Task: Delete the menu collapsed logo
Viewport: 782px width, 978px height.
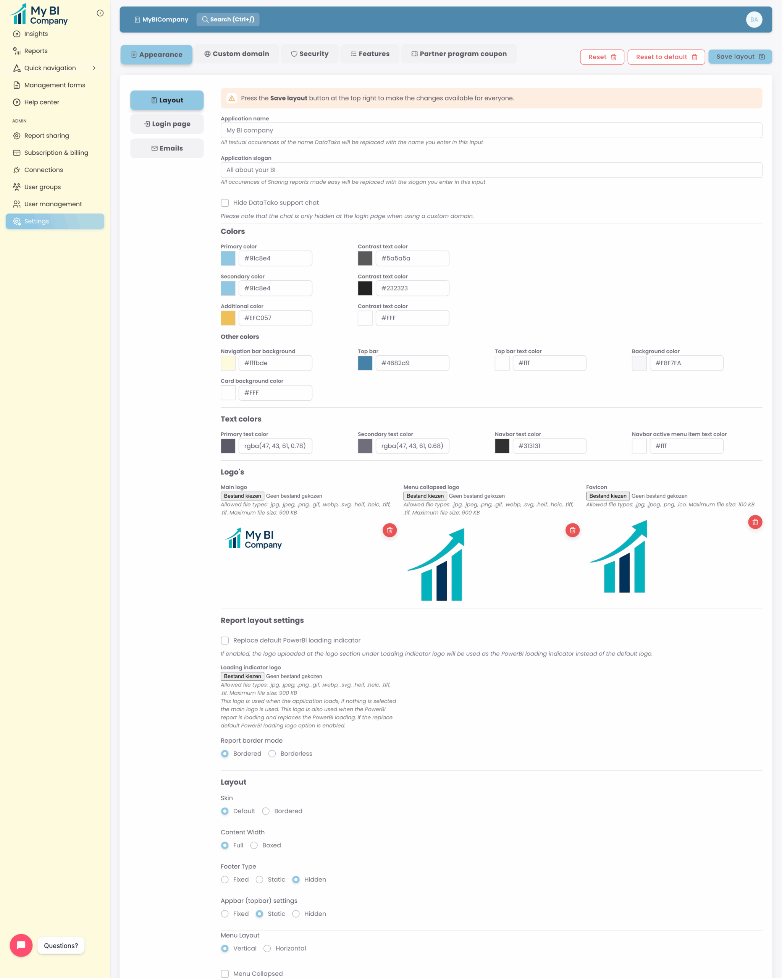Action: coord(572,530)
